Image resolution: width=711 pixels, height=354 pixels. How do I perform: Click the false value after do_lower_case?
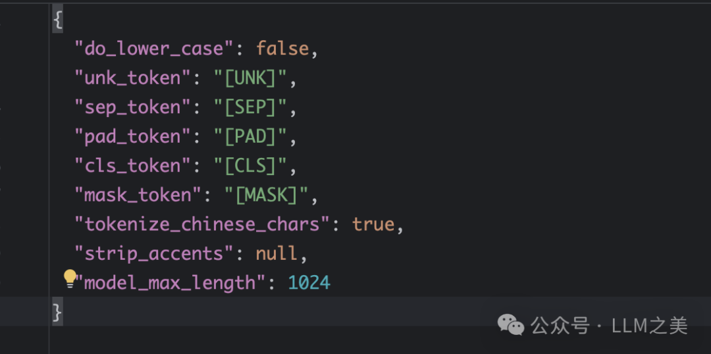coord(282,49)
